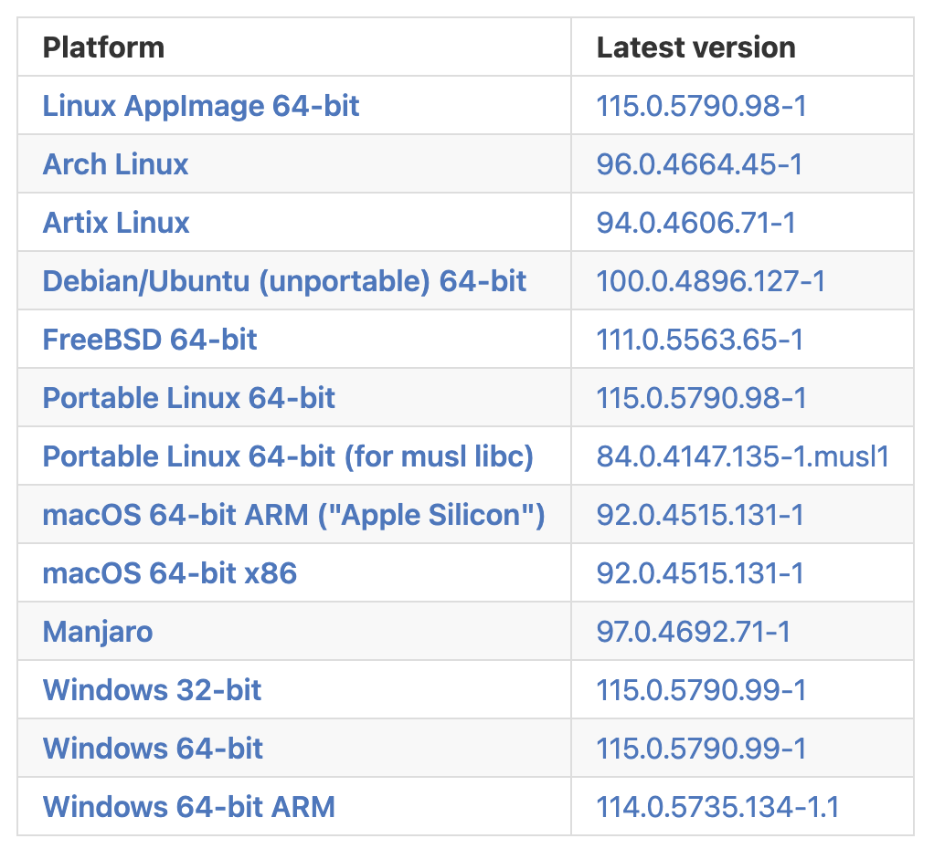Click Arch Linux version 96.0.4664.45-1
Viewport: 934px width, 849px height.
[699, 164]
